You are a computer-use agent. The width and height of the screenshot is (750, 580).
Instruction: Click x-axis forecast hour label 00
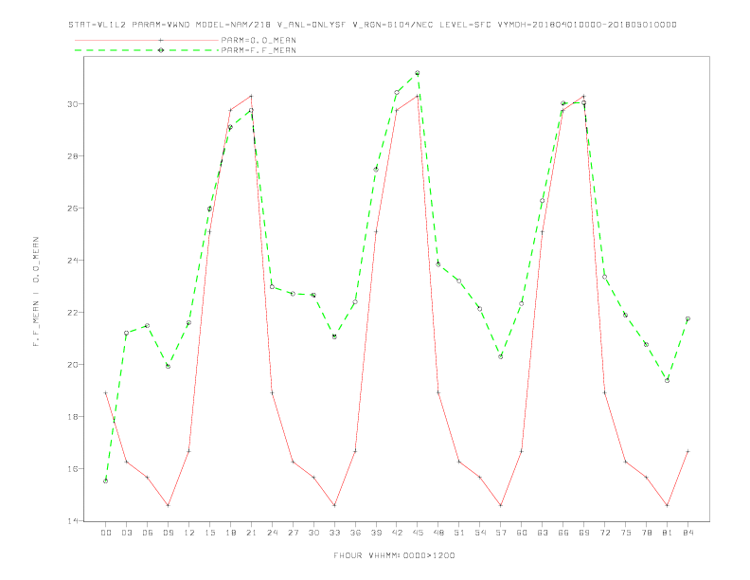106,533
